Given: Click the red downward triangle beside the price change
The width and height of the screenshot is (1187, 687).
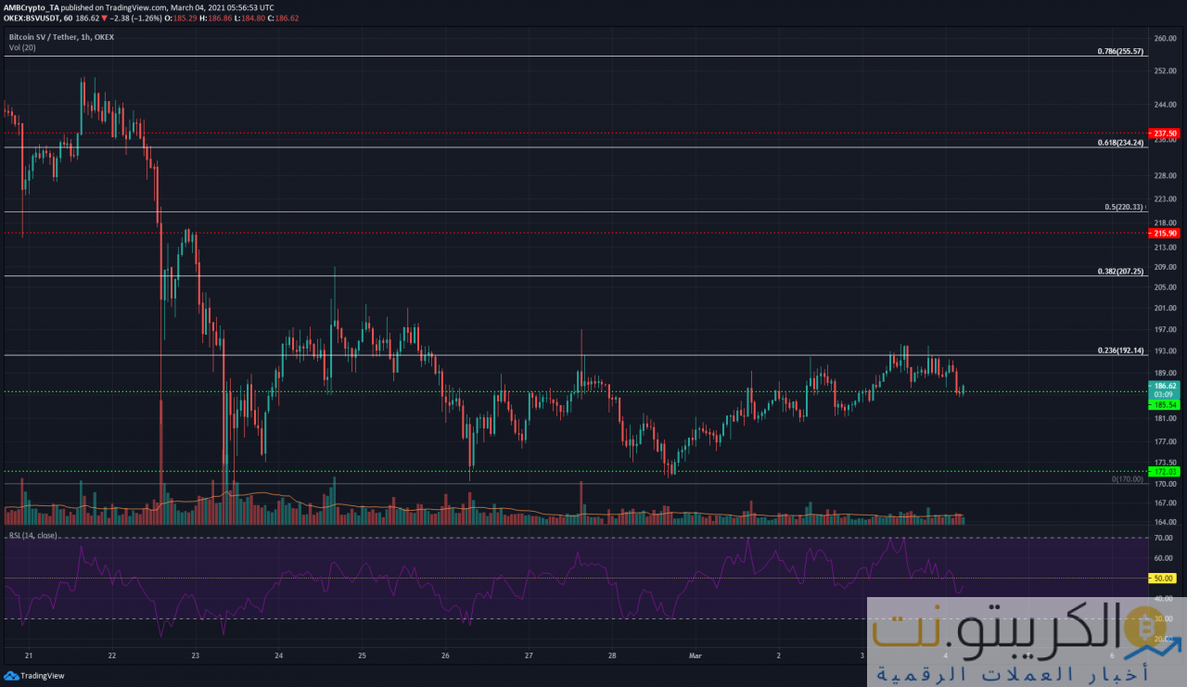Looking at the screenshot, I should pos(102,17).
